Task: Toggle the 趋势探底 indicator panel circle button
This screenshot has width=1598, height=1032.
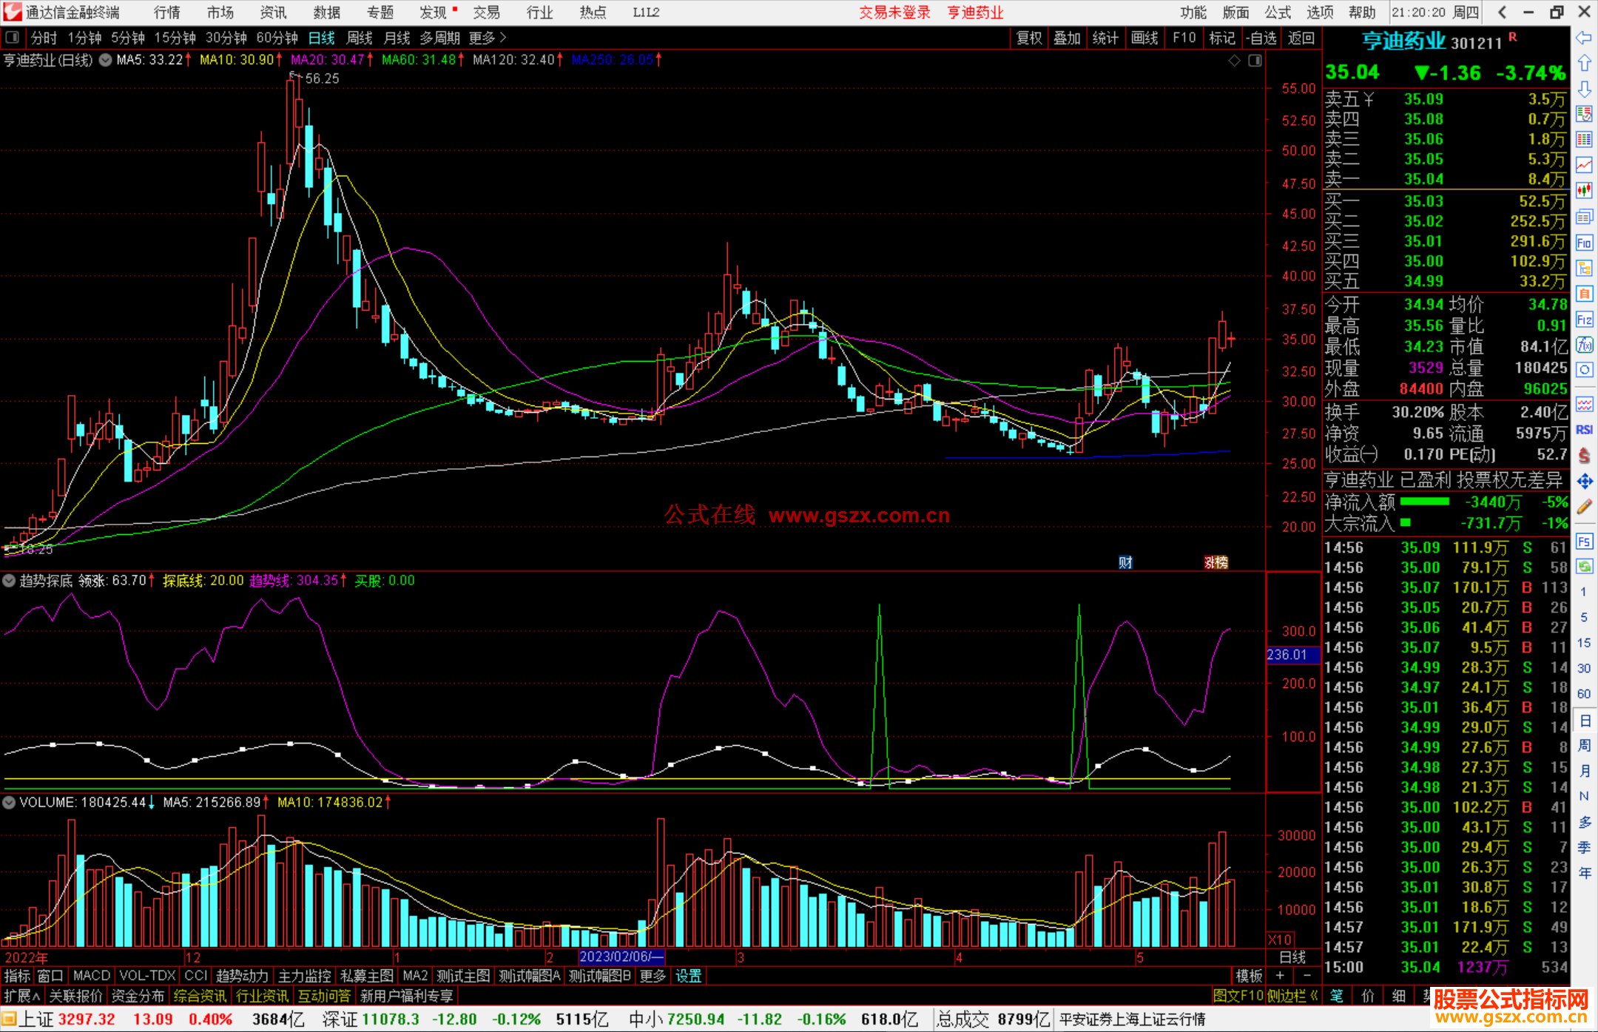Action: pyautogui.click(x=9, y=581)
